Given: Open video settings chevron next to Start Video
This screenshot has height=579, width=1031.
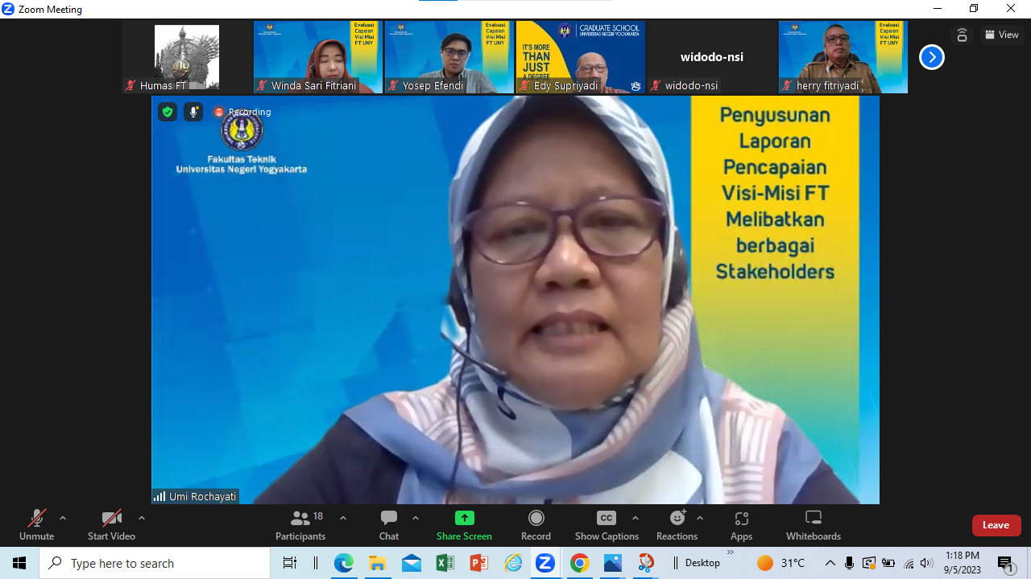Looking at the screenshot, I should (141, 517).
